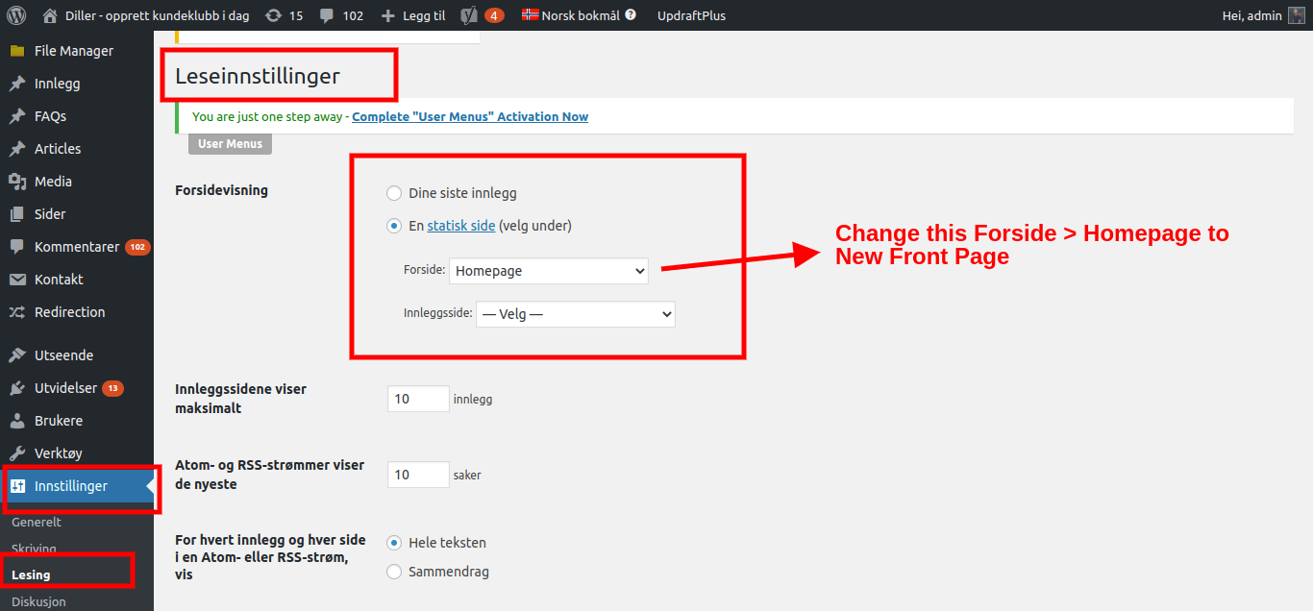Open the Media library icon in sidebar

[x=16, y=182]
